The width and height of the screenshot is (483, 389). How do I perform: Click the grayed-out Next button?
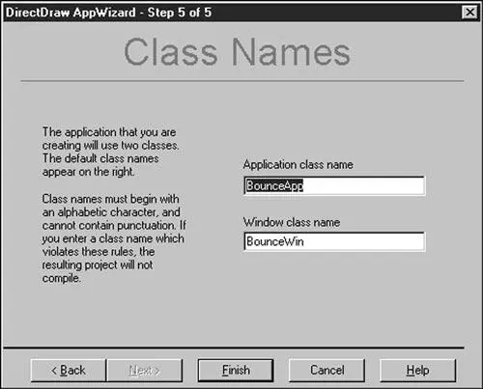click(x=145, y=371)
